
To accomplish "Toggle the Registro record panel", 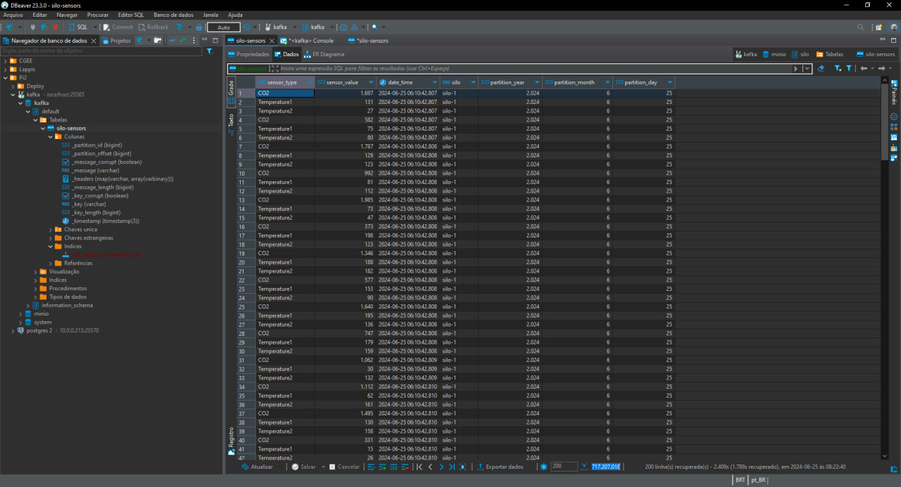I will (230, 438).
